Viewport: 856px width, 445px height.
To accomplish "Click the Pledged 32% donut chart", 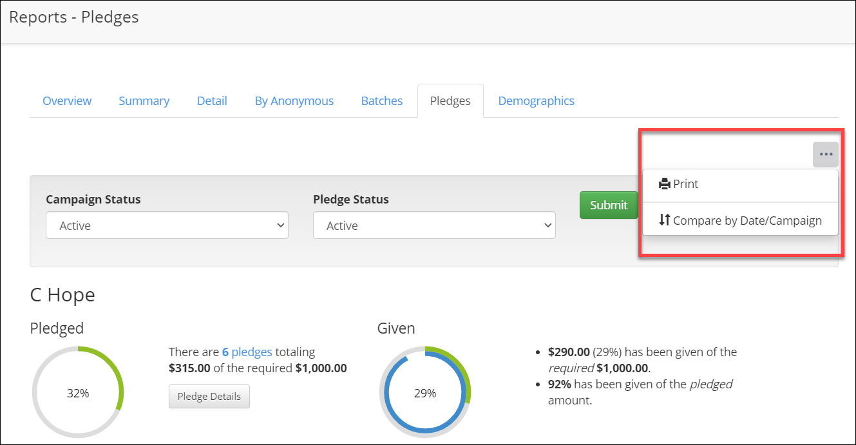I will 78,393.
